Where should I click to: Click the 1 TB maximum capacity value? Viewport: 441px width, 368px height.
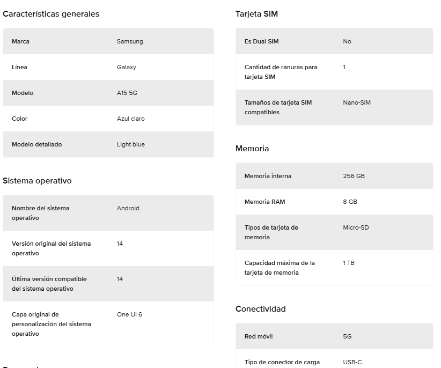[349, 263]
